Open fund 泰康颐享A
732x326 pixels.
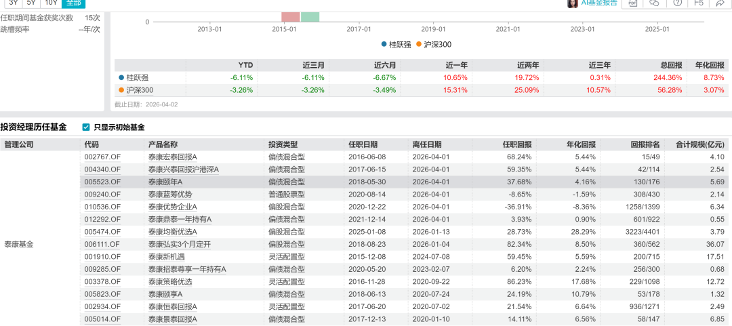165,293
